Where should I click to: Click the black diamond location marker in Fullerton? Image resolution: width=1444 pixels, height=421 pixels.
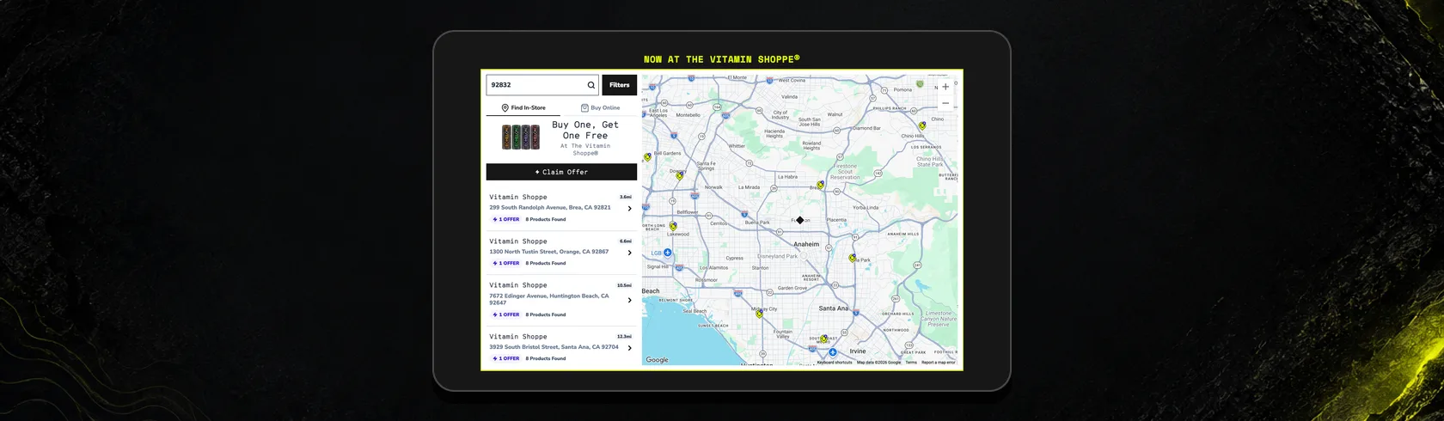click(x=800, y=220)
